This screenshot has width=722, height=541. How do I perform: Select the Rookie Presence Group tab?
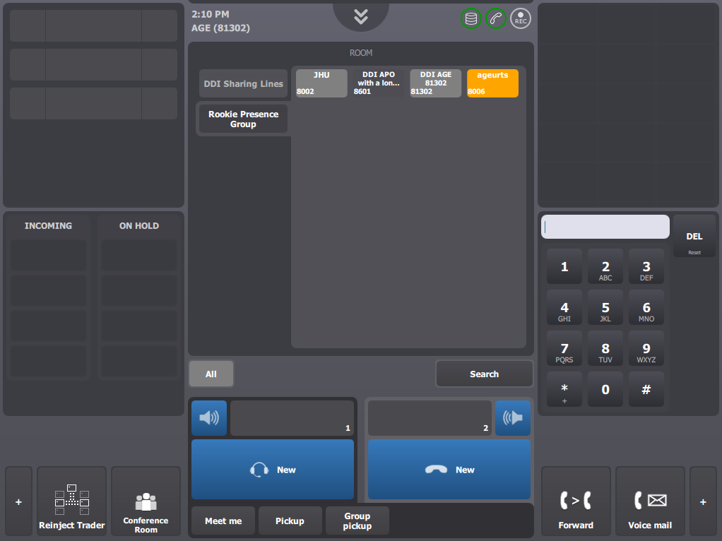click(x=243, y=119)
